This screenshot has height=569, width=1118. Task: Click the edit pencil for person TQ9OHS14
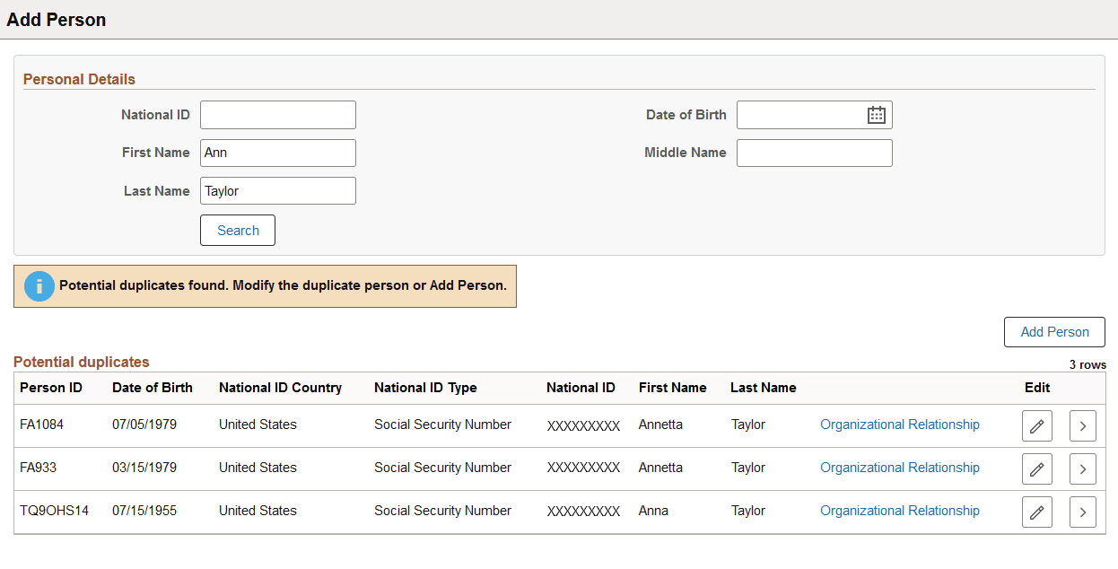tap(1036, 512)
